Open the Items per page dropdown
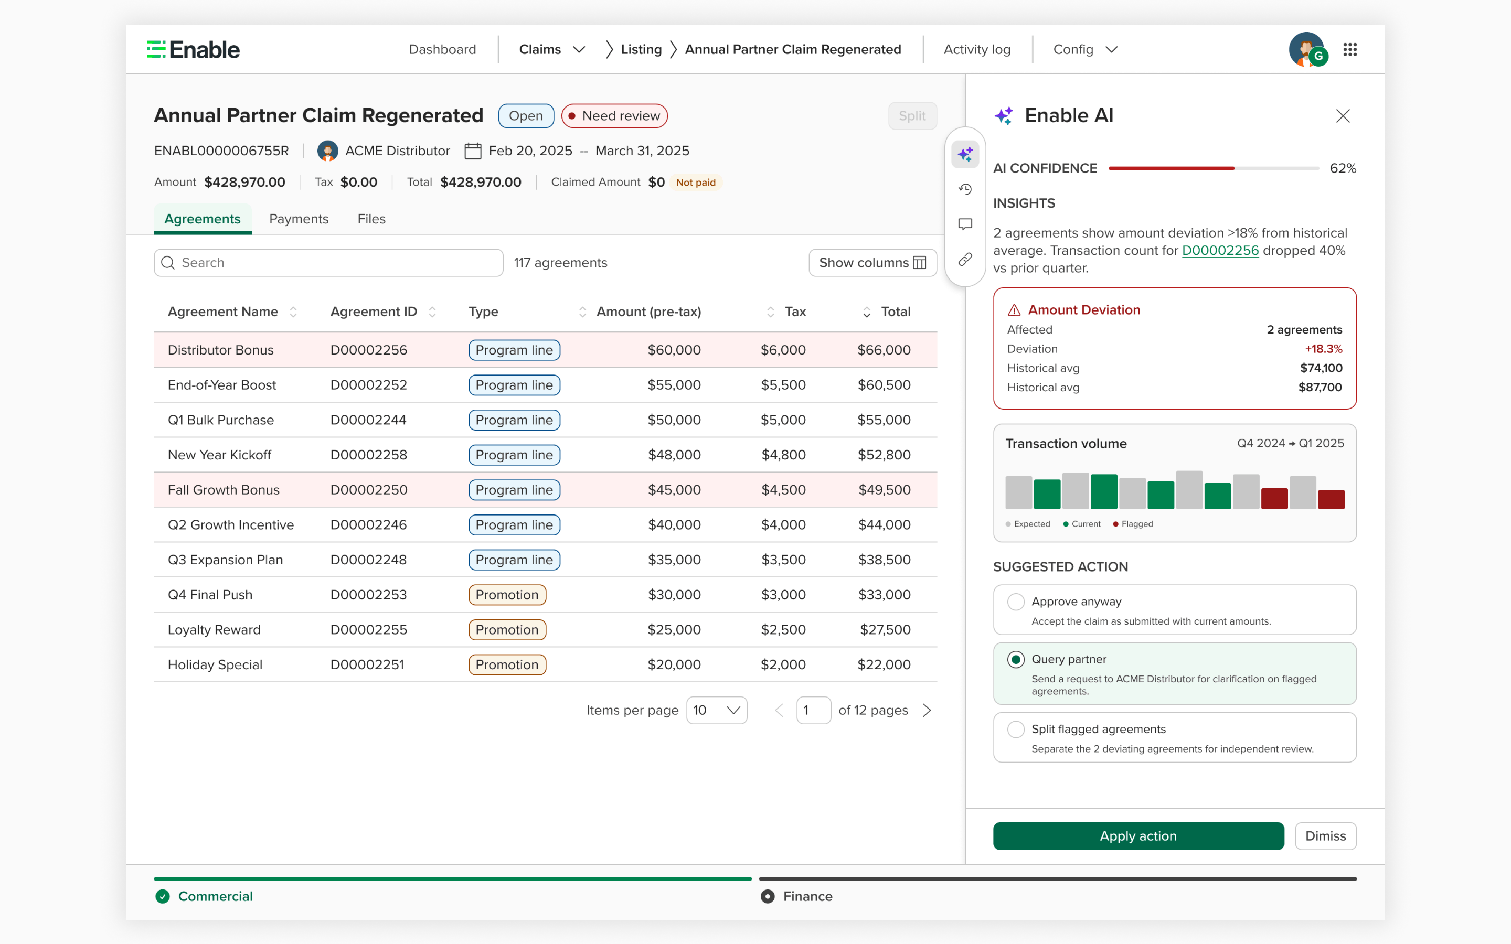Screen dimensions: 1511x944 point(716,710)
